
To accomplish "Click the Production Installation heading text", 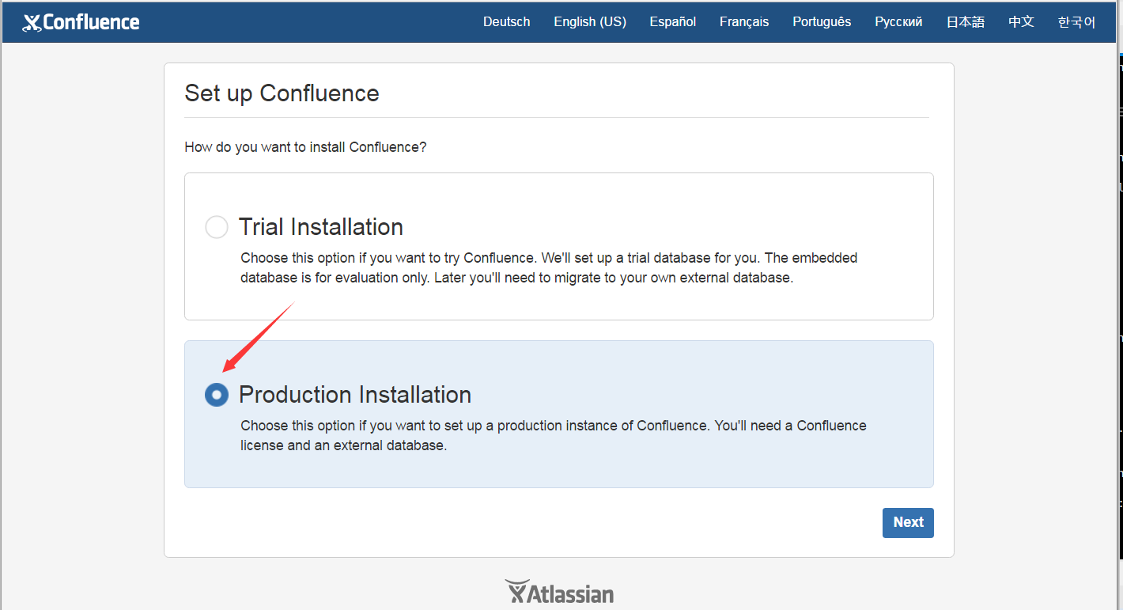I will (354, 395).
